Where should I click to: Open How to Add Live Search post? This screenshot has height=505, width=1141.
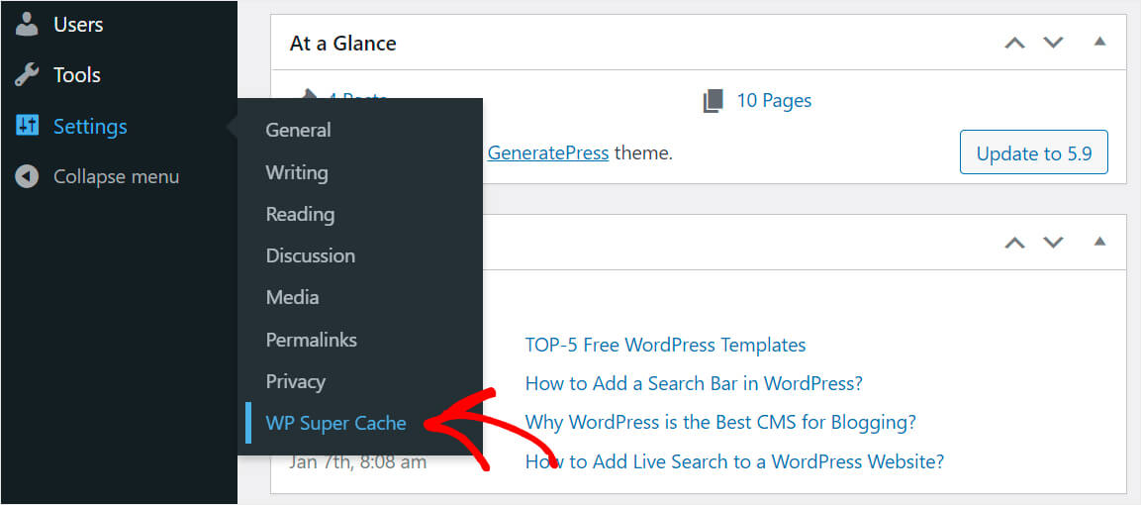734,461
